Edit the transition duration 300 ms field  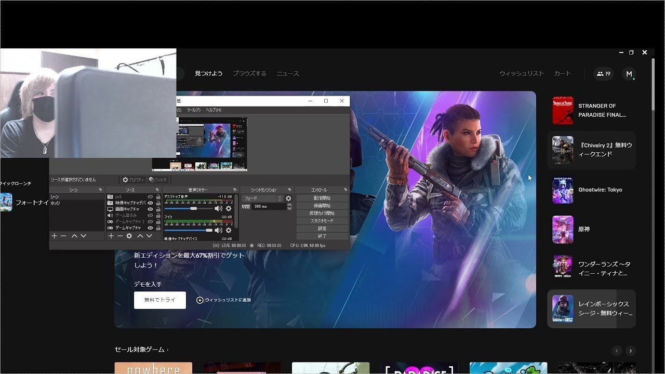(x=269, y=206)
